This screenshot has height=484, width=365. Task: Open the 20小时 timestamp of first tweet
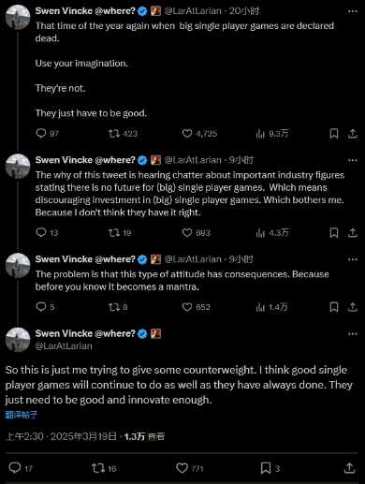(x=244, y=11)
